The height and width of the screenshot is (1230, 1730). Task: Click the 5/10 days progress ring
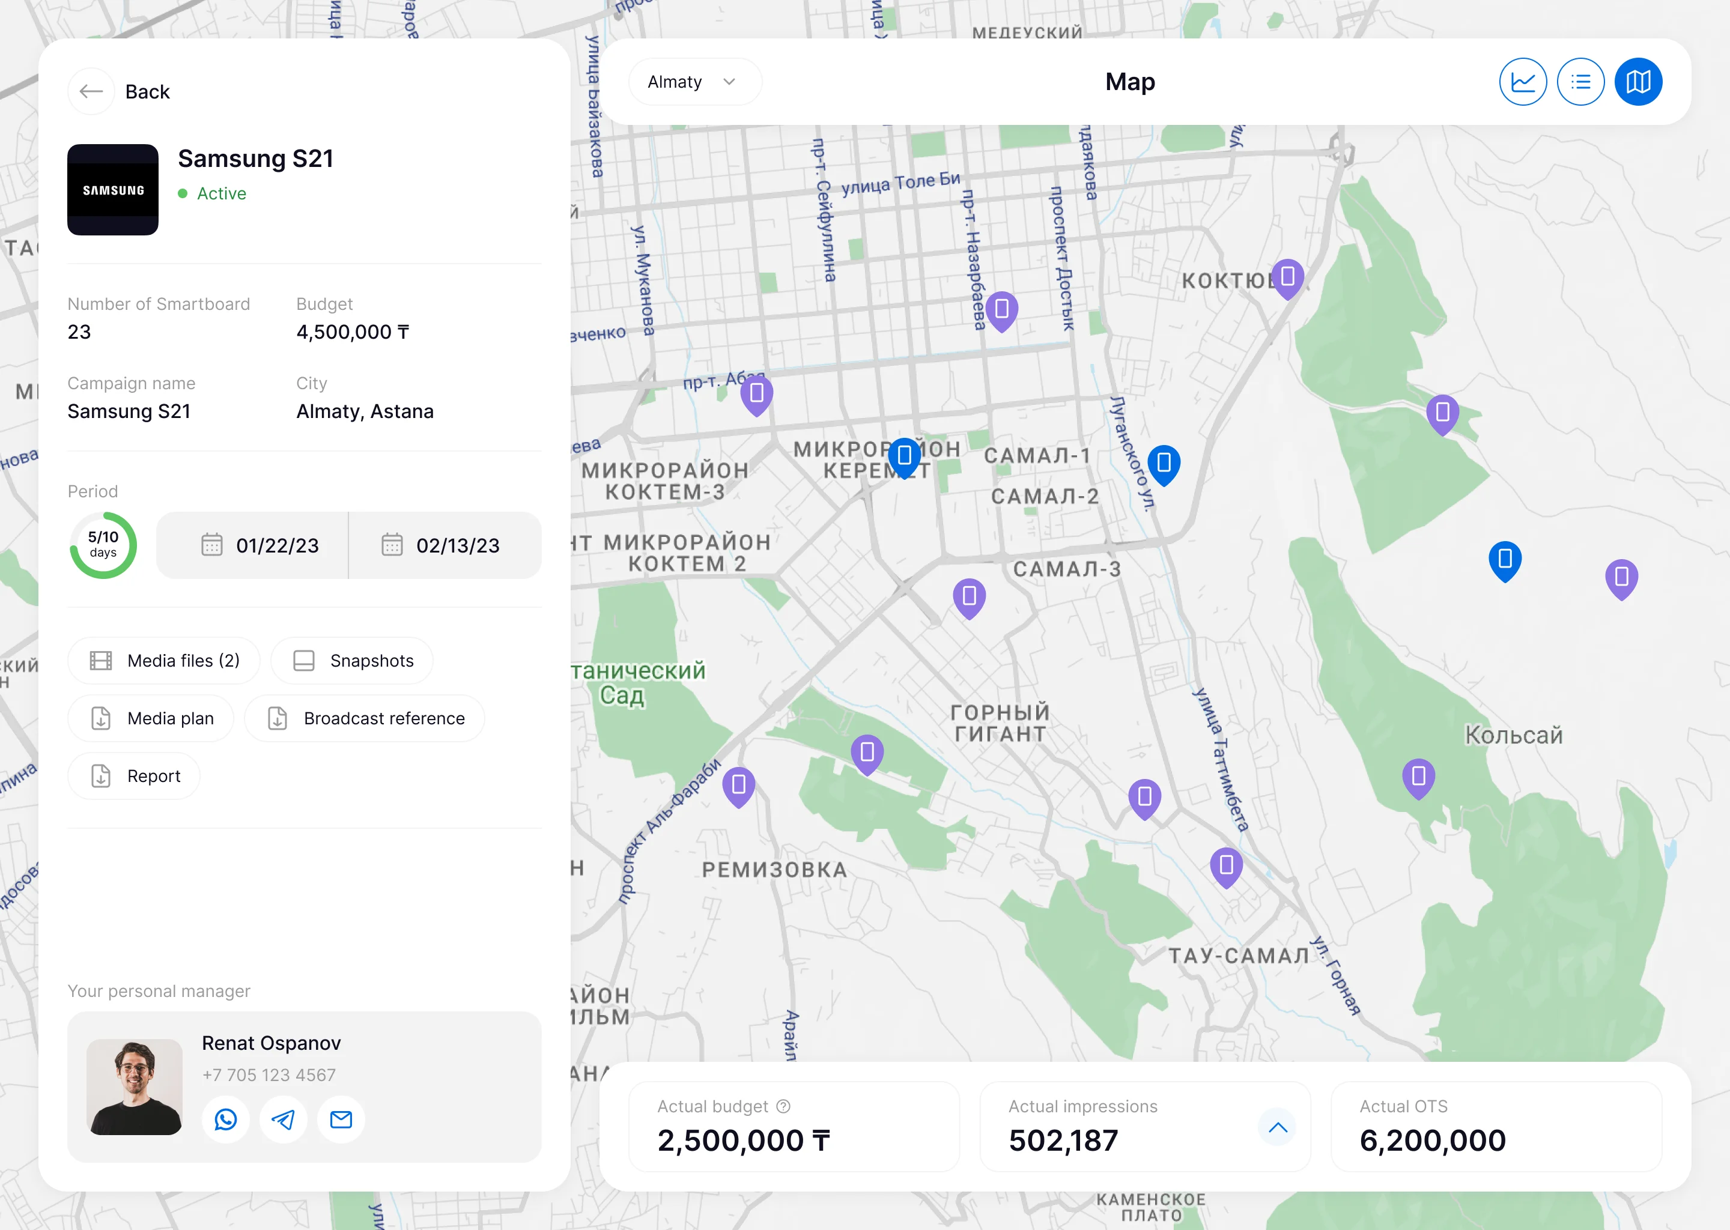[103, 545]
